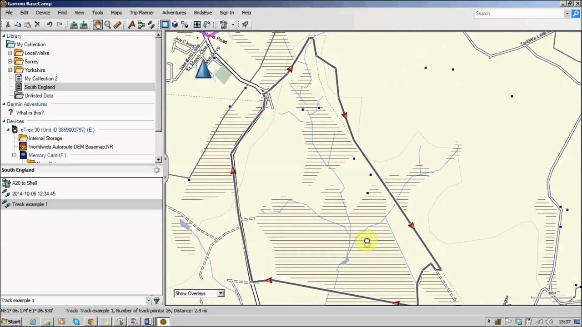Open the Device menu

click(x=43, y=13)
